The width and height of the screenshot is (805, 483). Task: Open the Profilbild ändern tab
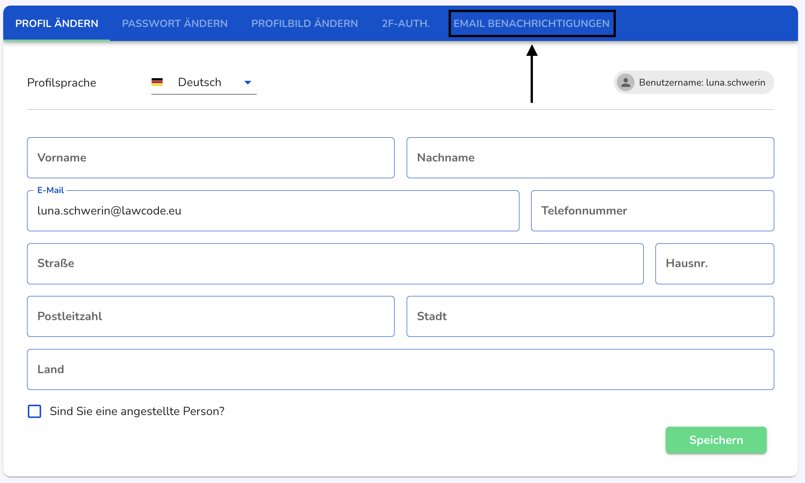click(x=305, y=23)
